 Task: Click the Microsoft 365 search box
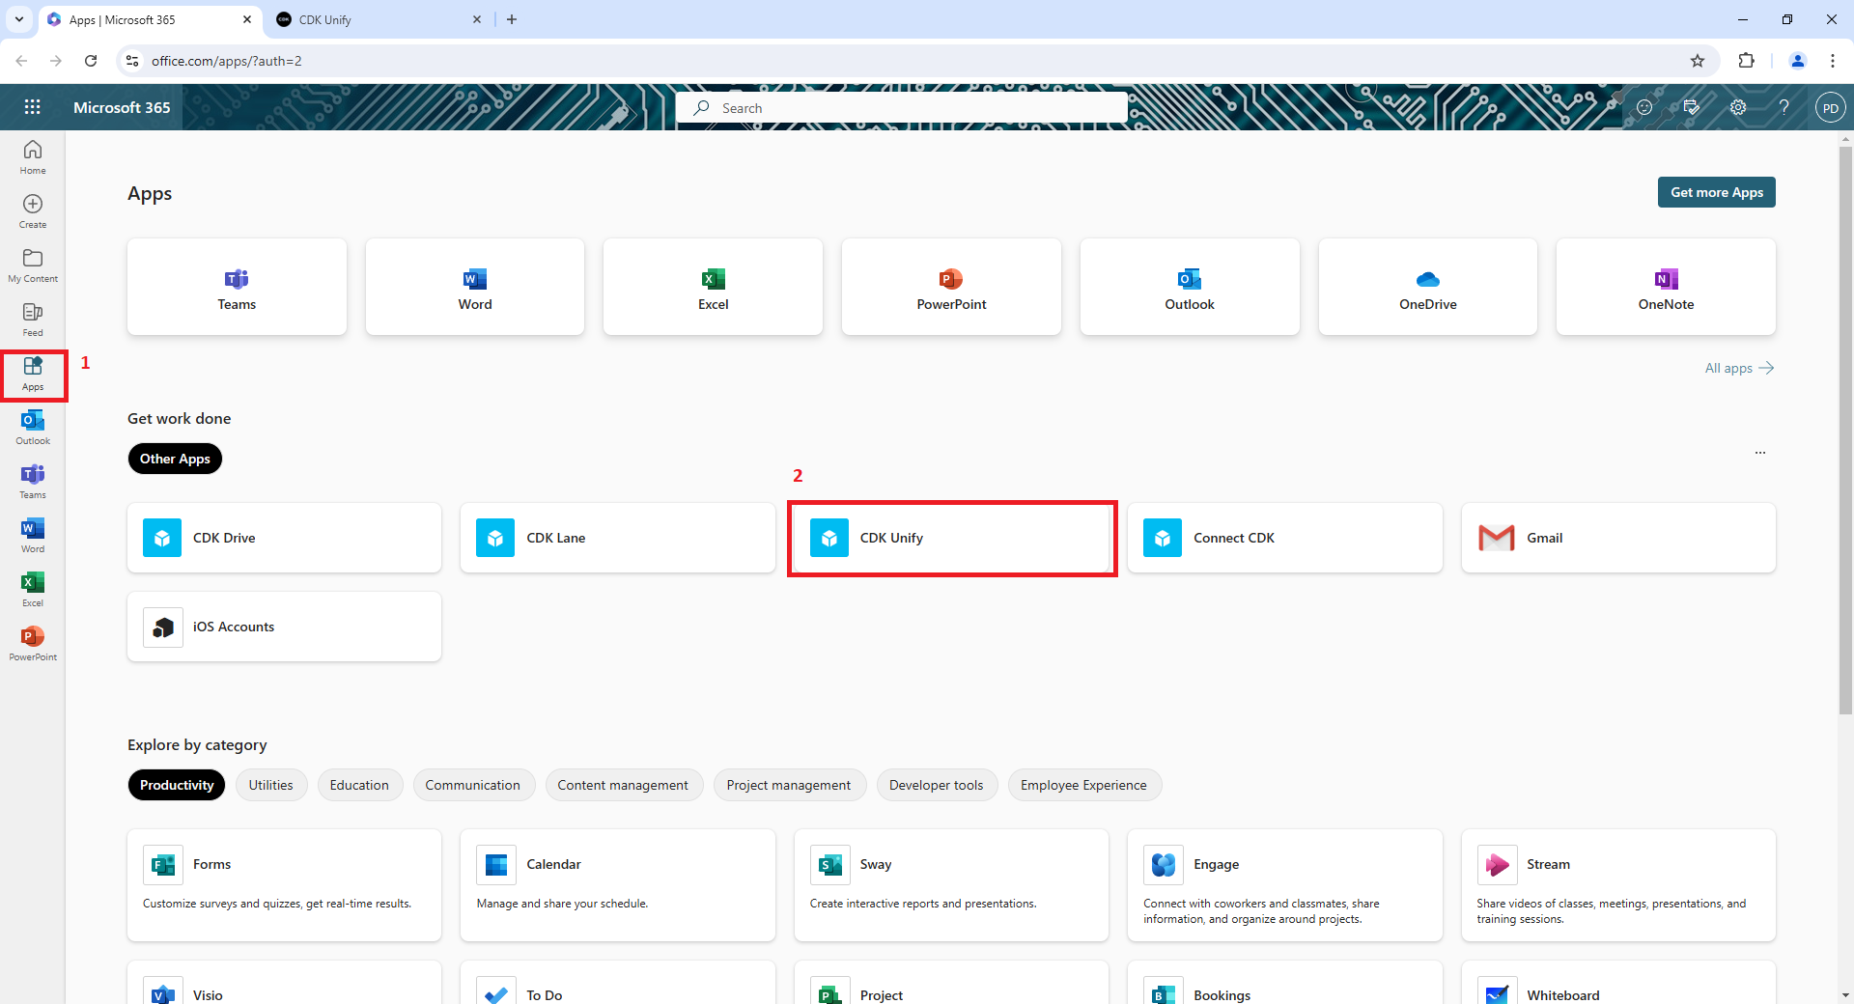902,108
